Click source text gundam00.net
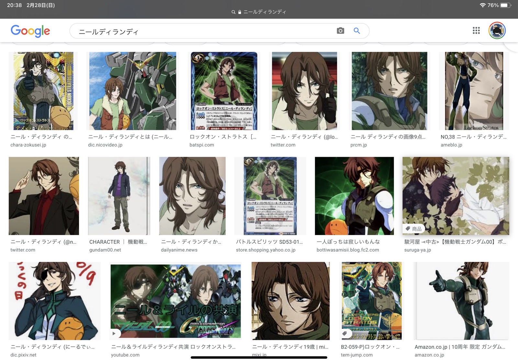Viewport: 518px width, 362px height. (x=105, y=250)
